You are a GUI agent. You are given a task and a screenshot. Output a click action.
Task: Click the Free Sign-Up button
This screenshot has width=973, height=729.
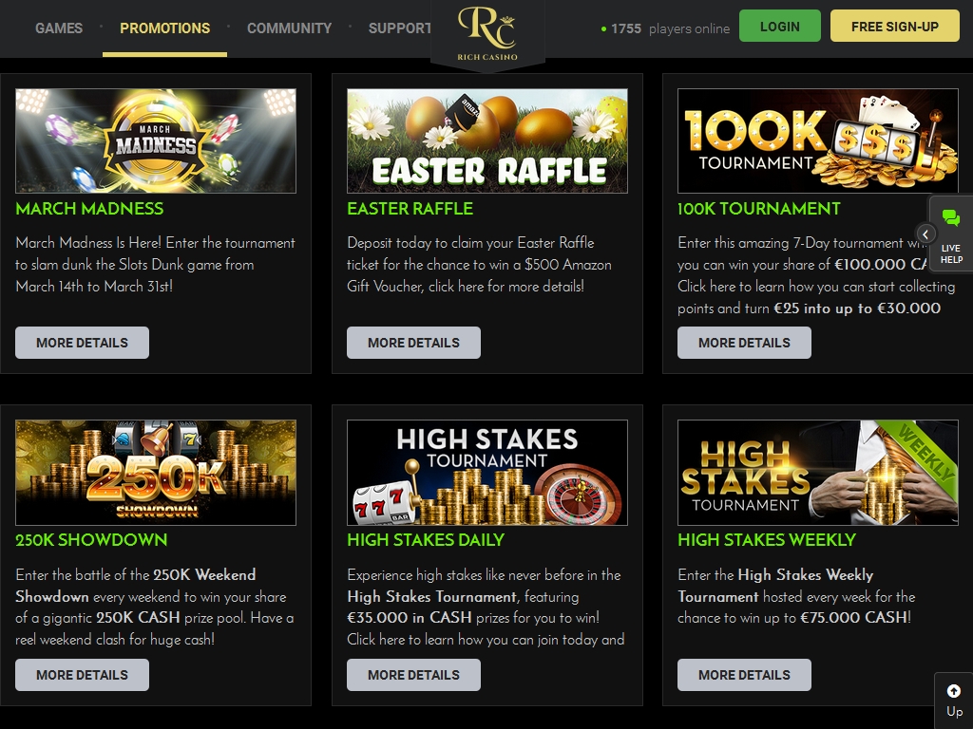[x=895, y=26]
